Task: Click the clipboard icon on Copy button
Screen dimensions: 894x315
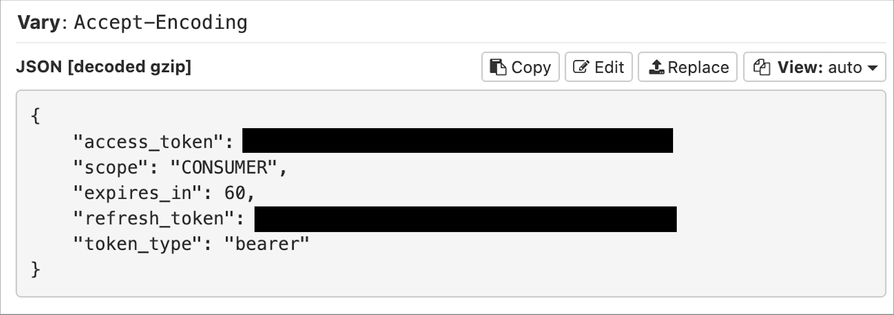Action: point(498,67)
